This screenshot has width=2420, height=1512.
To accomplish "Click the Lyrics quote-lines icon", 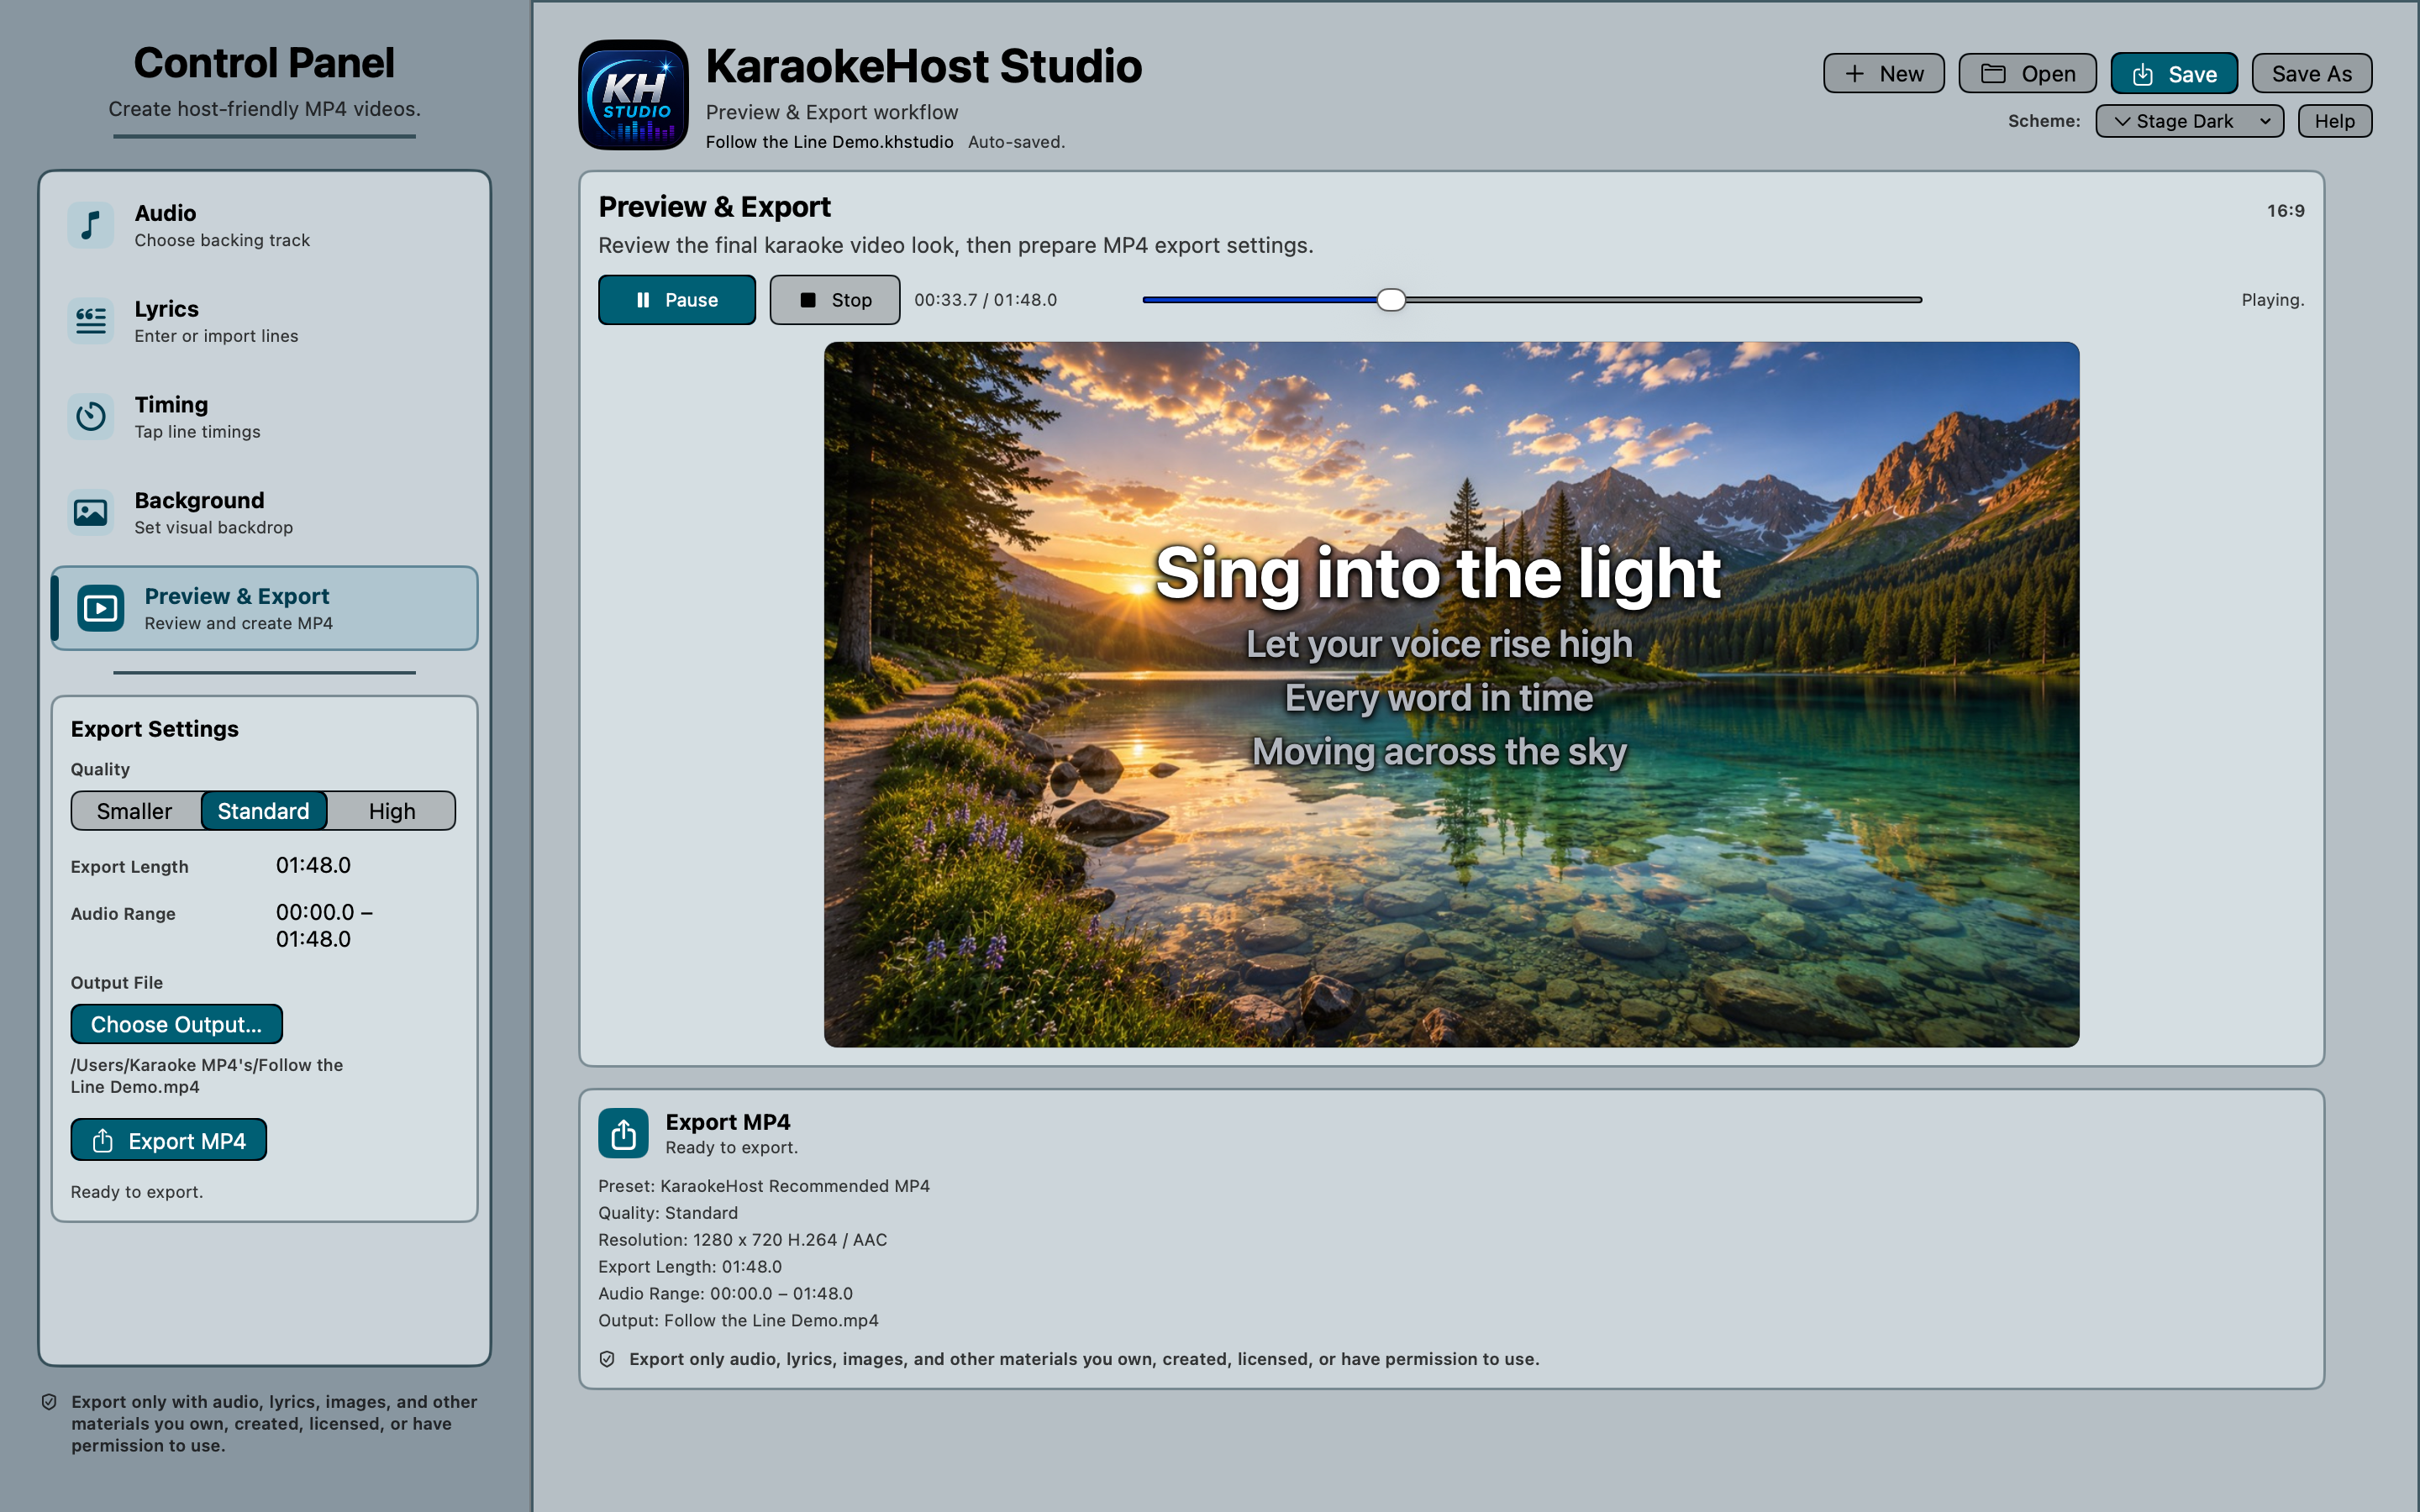I will pyautogui.click(x=90, y=321).
